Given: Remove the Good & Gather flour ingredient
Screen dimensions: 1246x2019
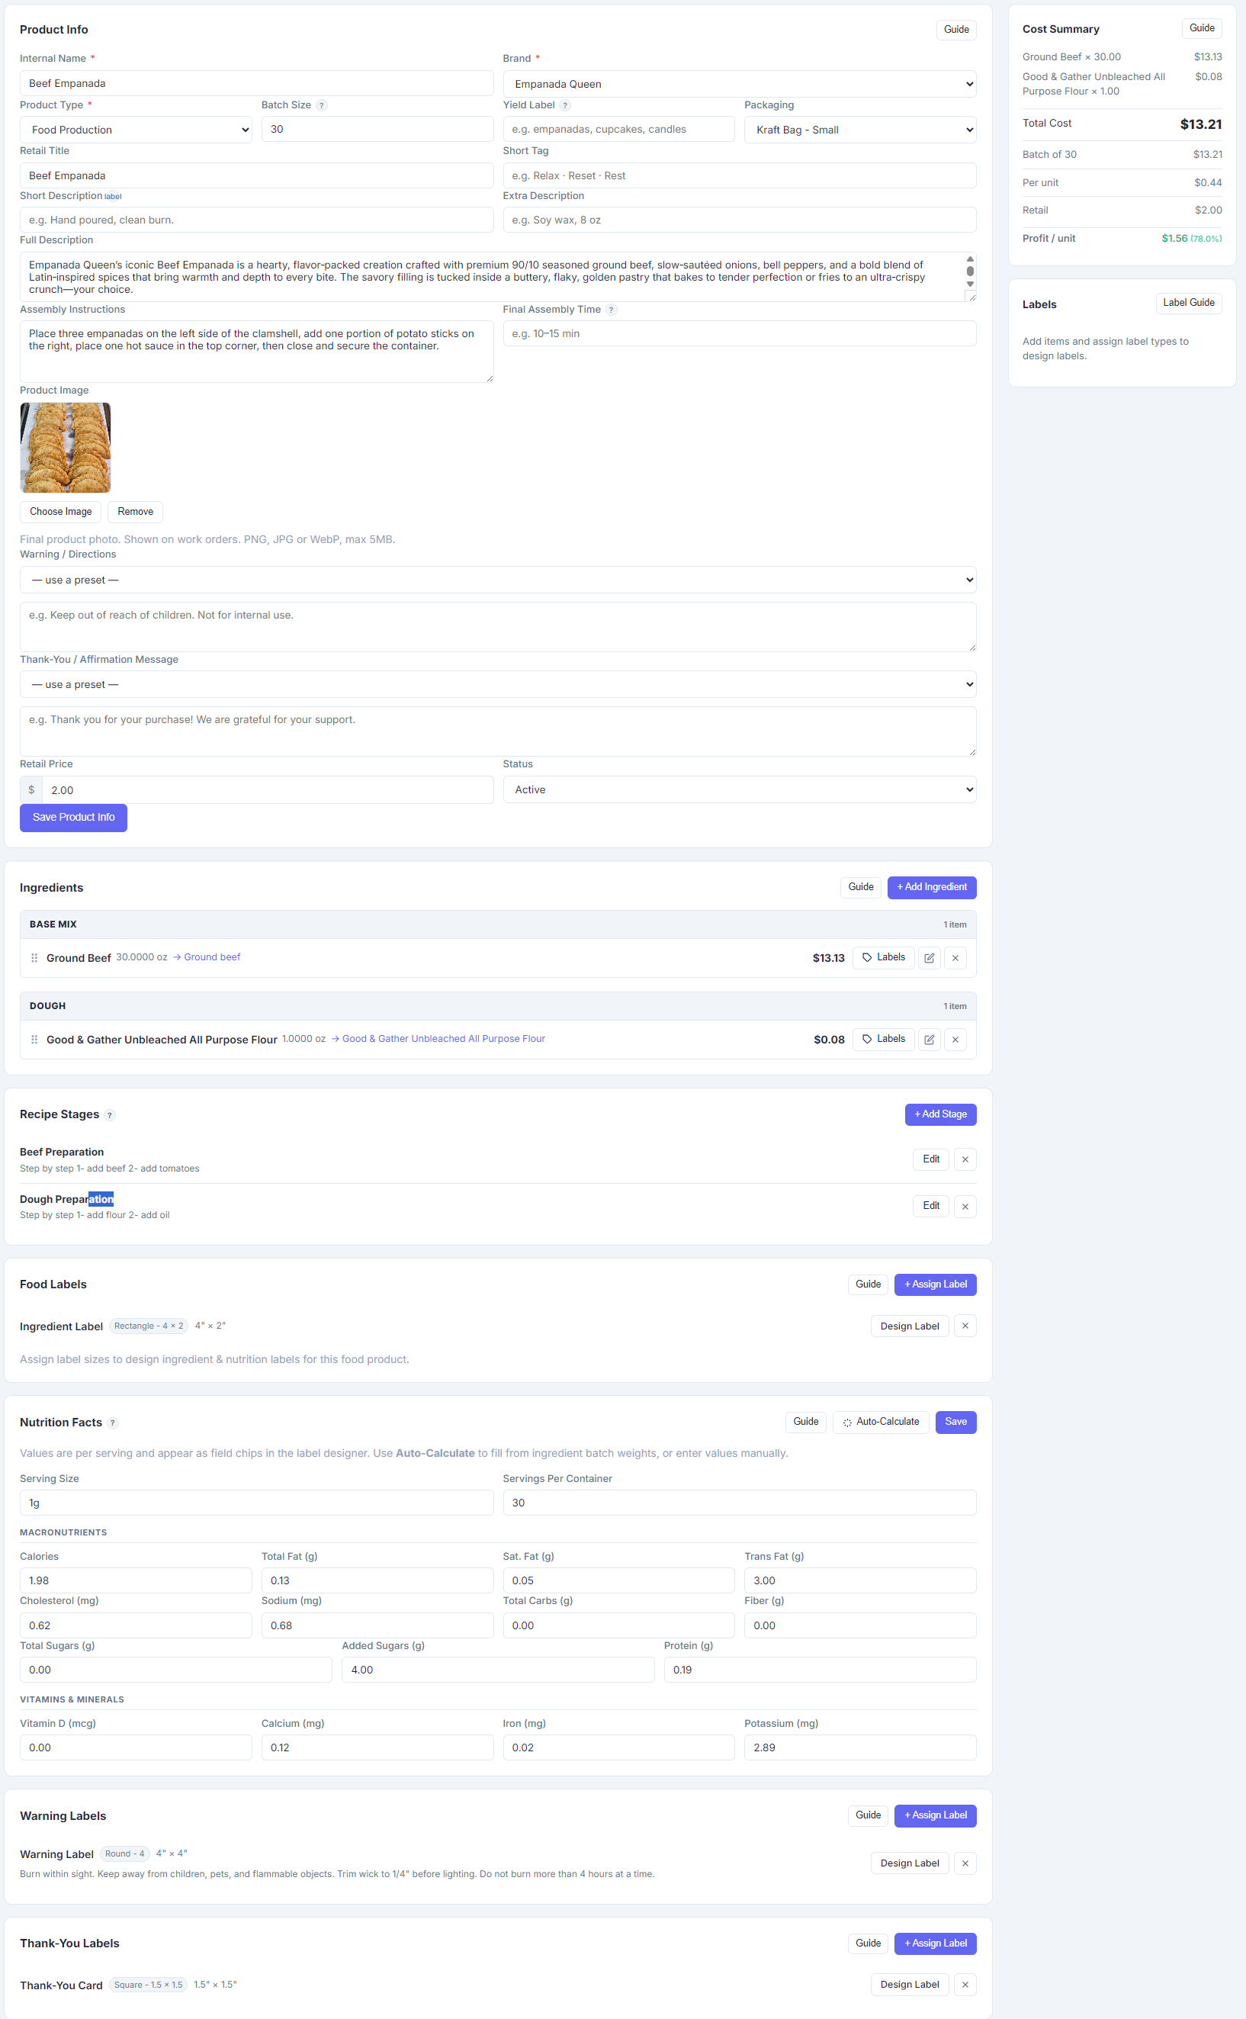Looking at the screenshot, I should 955,1039.
